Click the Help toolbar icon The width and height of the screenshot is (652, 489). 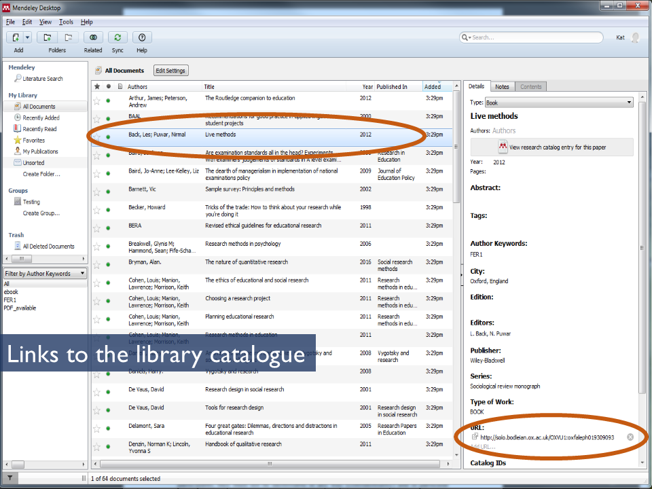coord(141,38)
